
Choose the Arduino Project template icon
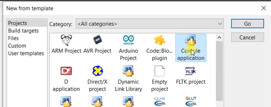[128, 40]
